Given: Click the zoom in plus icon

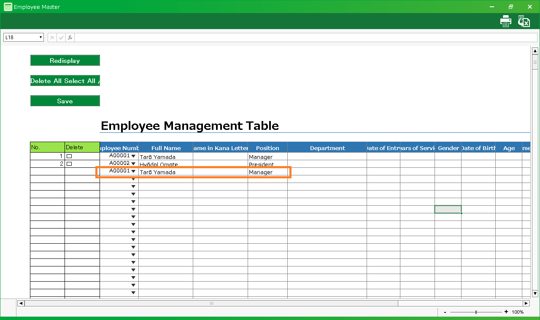Looking at the screenshot, I should coord(506,312).
